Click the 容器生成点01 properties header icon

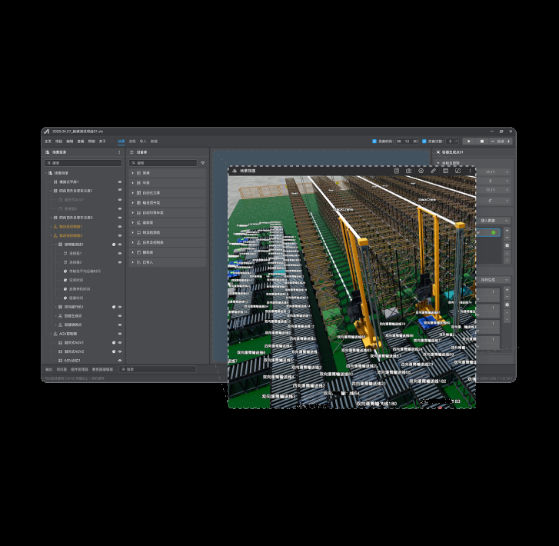(438, 152)
